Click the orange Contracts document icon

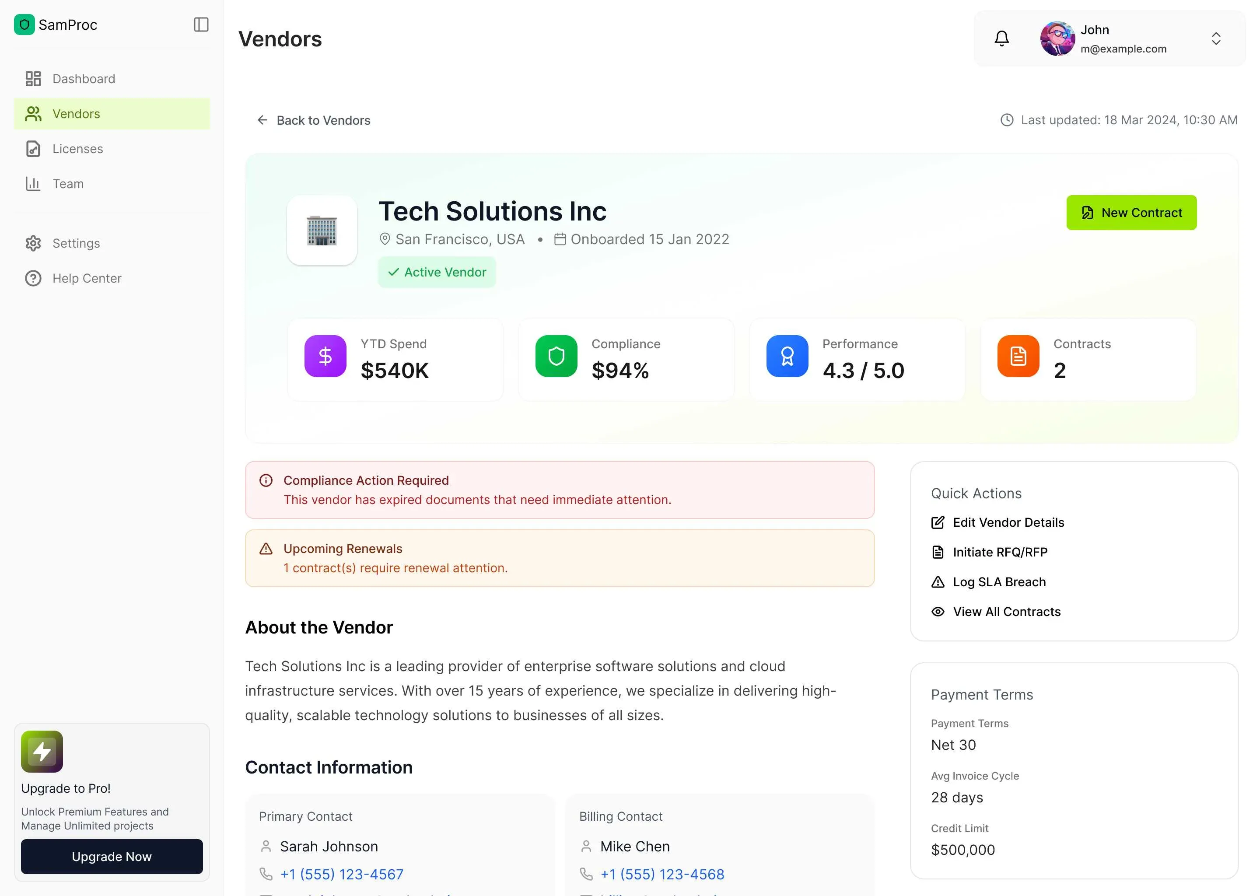[x=1018, y=356]
